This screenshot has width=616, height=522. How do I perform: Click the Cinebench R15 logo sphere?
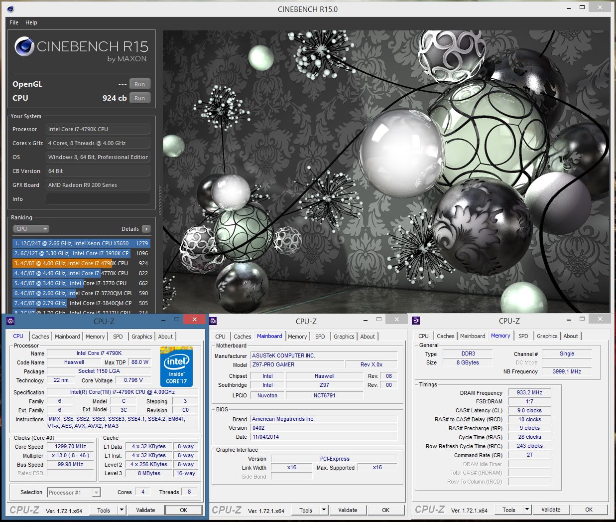pyautogui.click(x=24, y=47)
